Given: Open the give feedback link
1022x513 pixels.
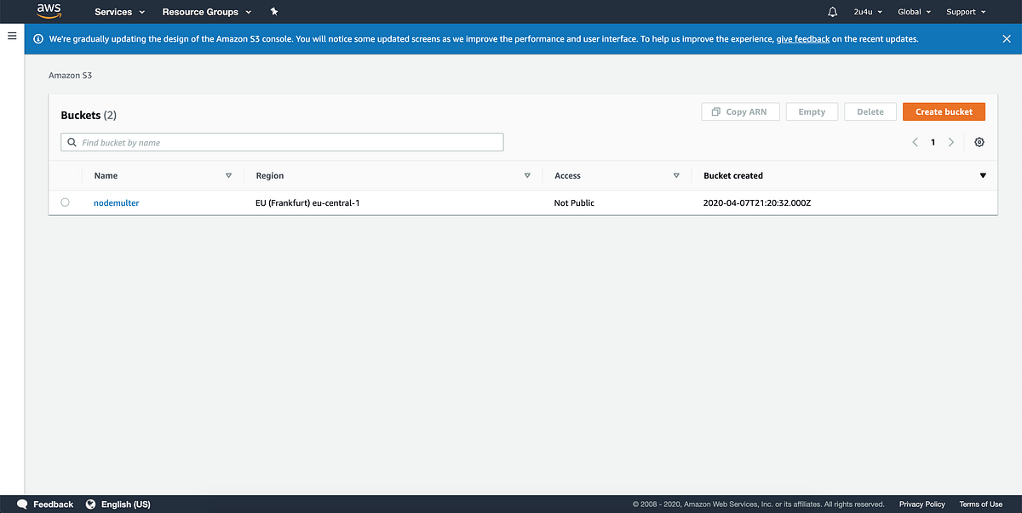Looking at the screenshot, I should pyautogui.click(x=803, y=38).
